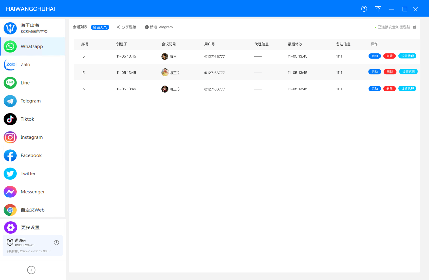Click the help question mark icon
Screen dimensions: 429x280
pyautogui.click(x=364, y=9)
